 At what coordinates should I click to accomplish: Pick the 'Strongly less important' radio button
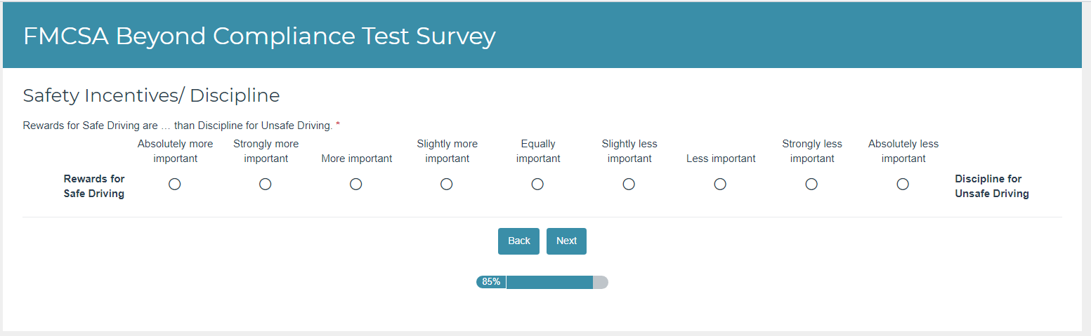pyautogui.click(x=811, y=184)
